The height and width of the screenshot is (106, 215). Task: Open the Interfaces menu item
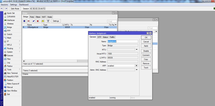click(11, 20)
